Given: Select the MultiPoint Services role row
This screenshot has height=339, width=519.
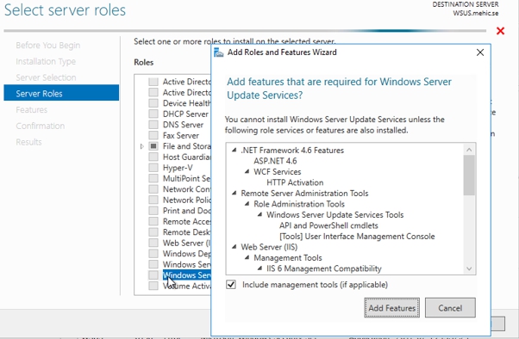Looking at the screenshot, I should tap(187, 178).
